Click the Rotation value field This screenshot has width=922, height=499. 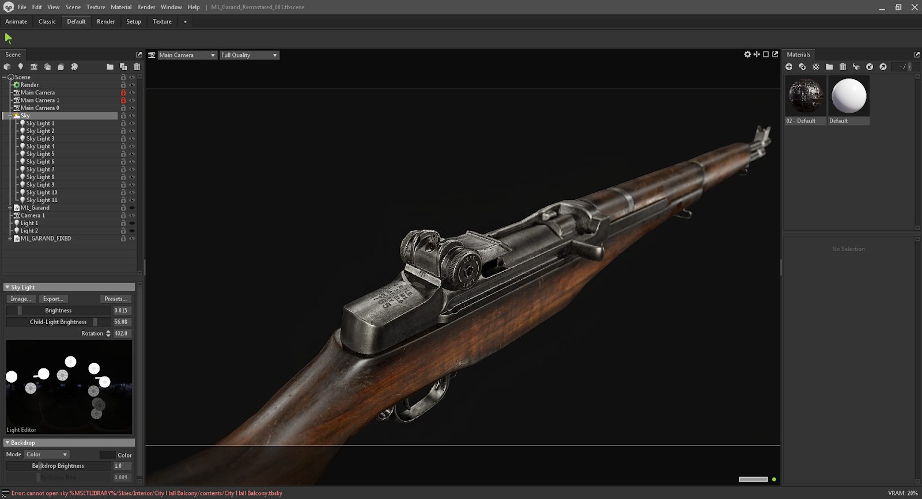(x=122, y=333)
